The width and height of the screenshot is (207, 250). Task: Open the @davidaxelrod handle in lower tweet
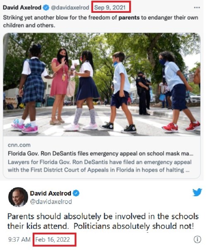point(51,202)
